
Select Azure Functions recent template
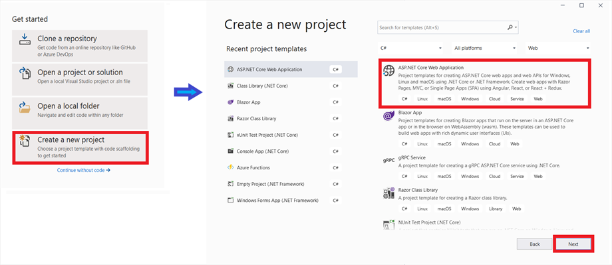(291, 167)
